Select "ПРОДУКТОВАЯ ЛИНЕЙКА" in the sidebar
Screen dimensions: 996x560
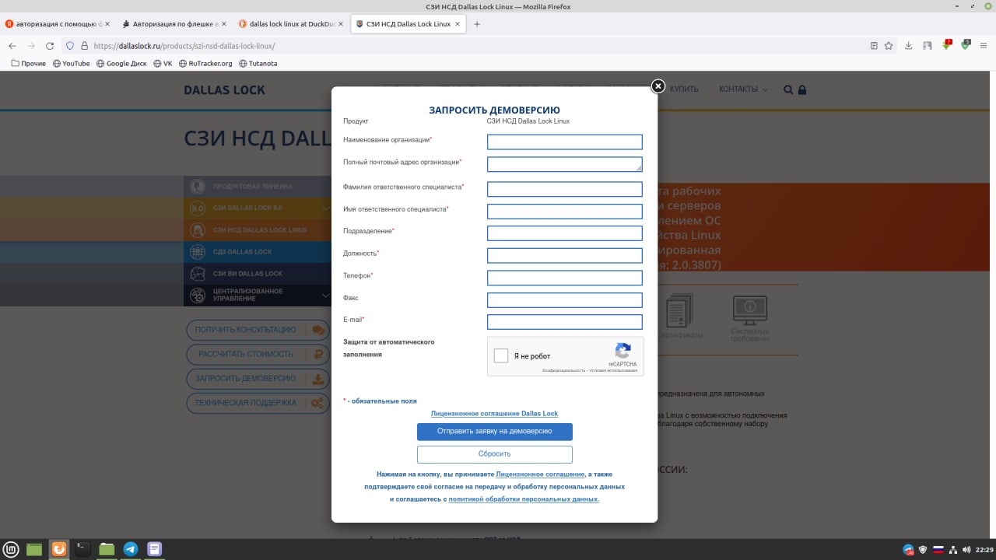pos(258,187)
